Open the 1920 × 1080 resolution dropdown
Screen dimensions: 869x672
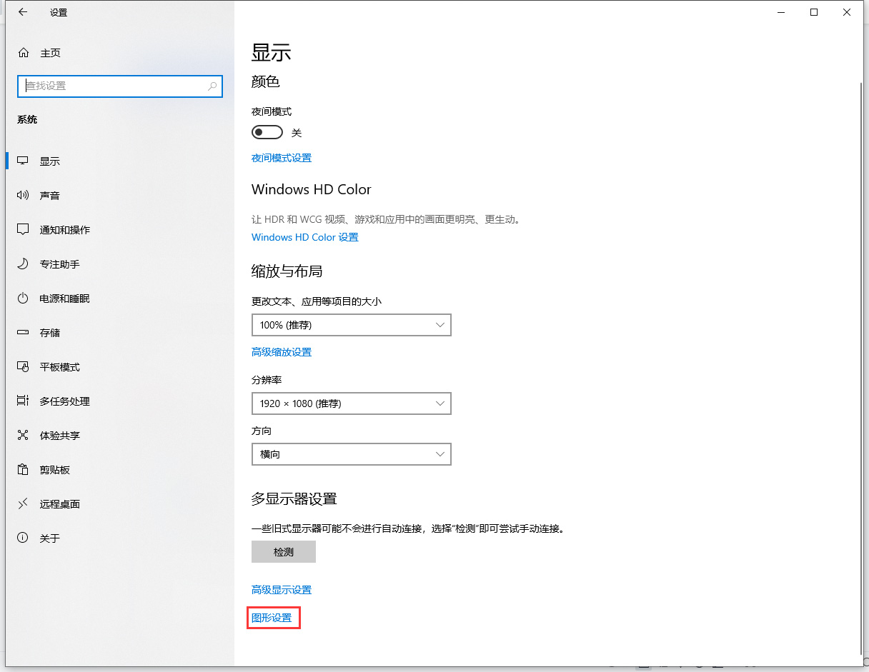click(x=352, y=403)
